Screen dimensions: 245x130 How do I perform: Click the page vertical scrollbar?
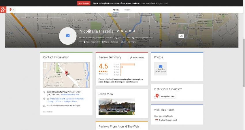coord(244,63)
